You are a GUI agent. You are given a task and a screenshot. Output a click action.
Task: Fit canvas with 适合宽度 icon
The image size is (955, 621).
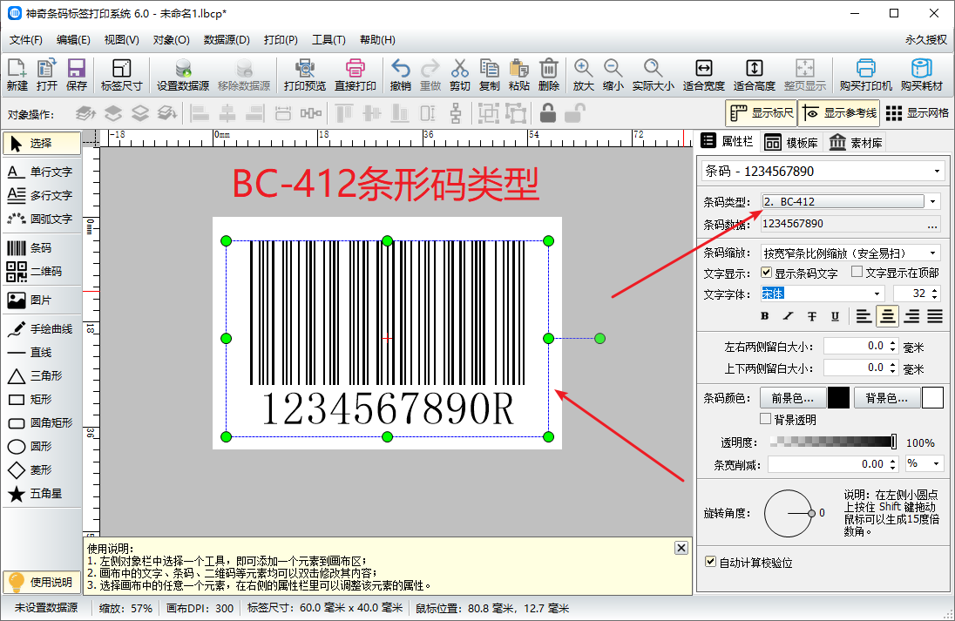(x=703, y=75)
